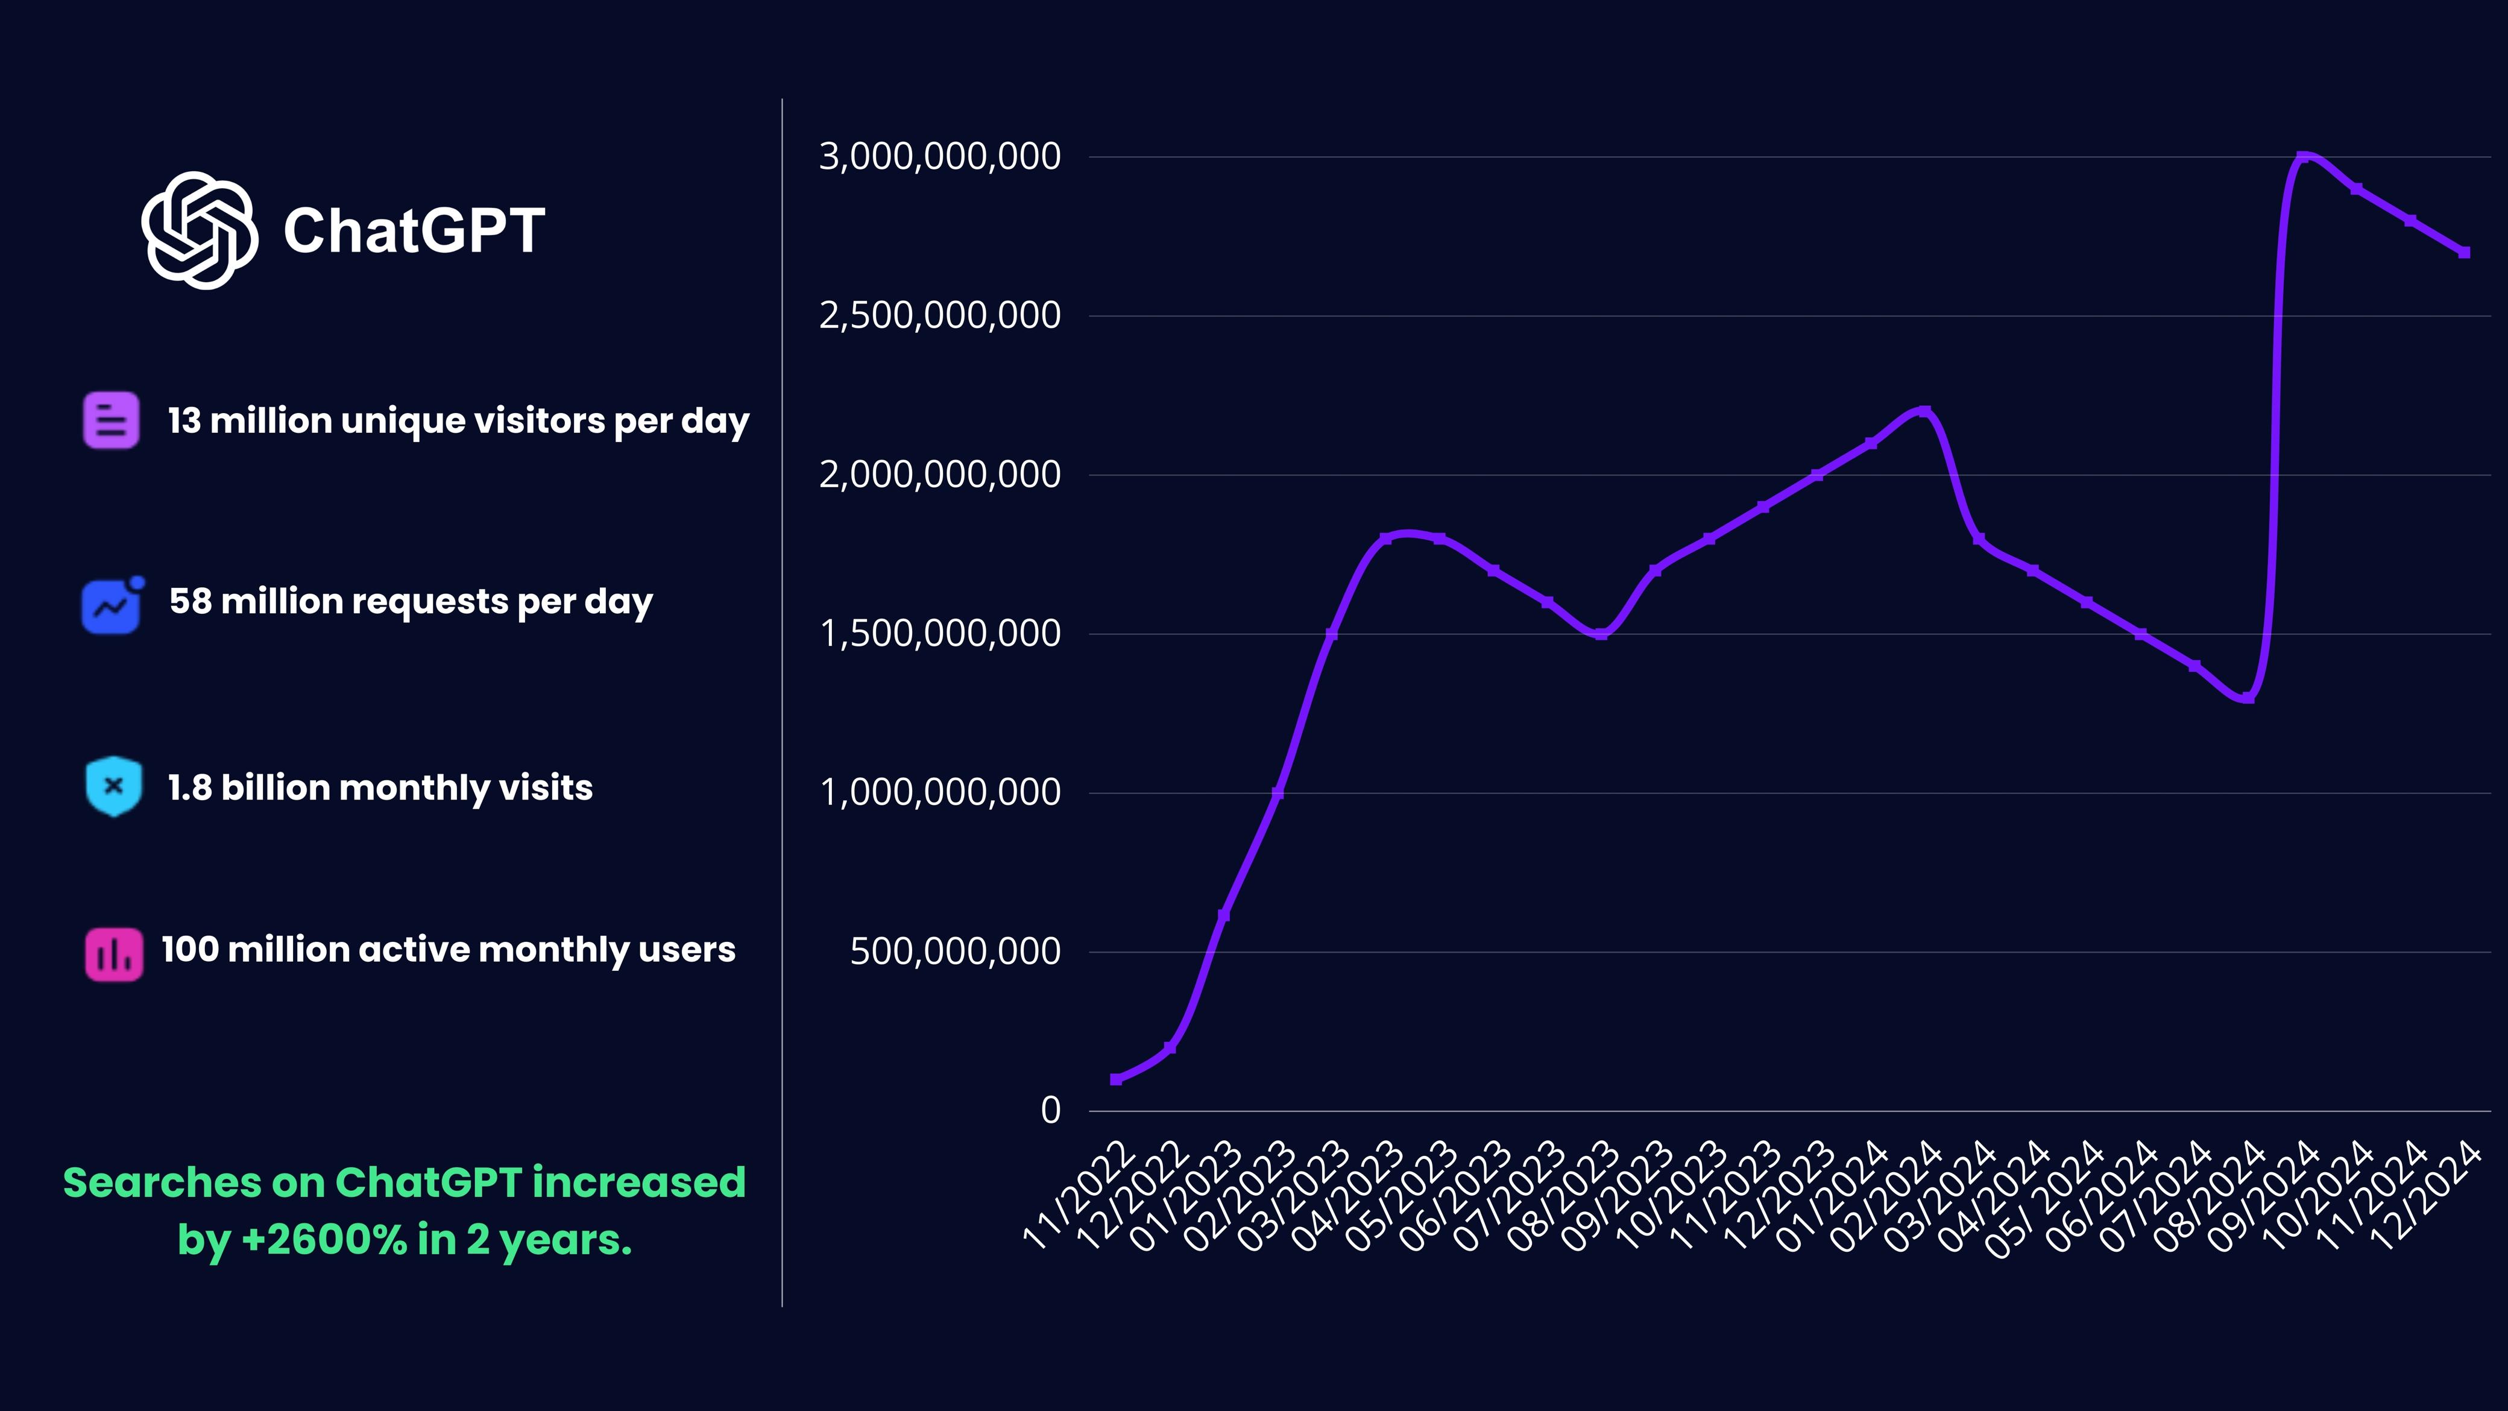Click the 09/2024 peak data point at three billion
The image size is (2508, 1411).
(x=2302, y=157)
